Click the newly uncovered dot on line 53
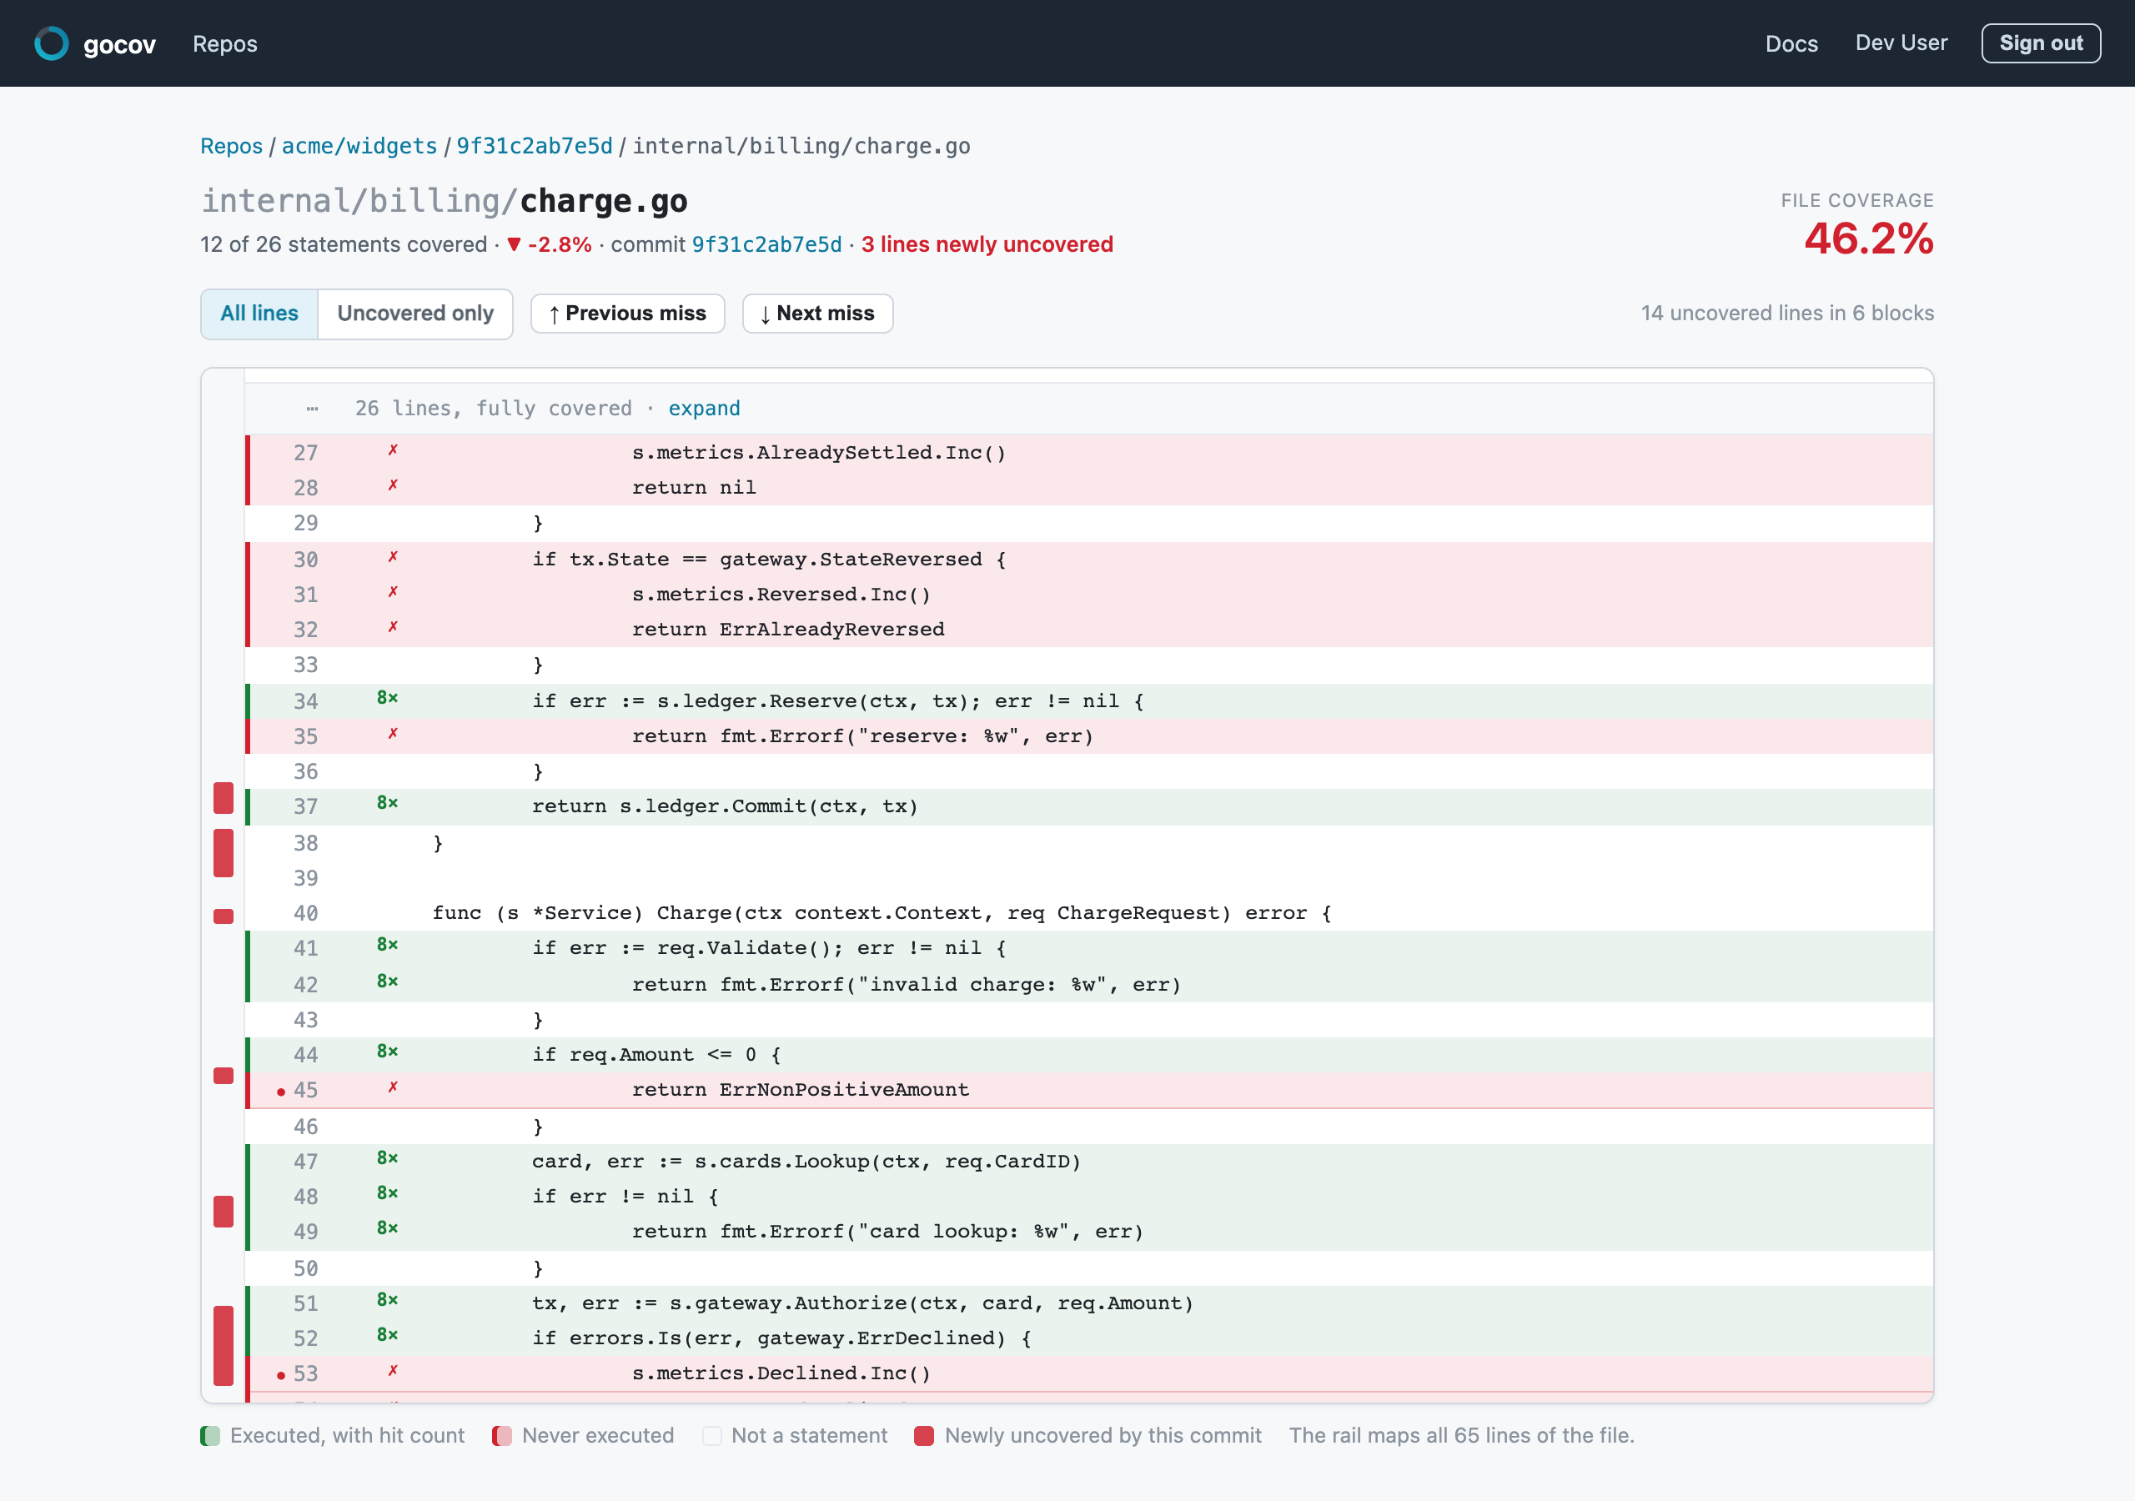 pos(281,1377)
